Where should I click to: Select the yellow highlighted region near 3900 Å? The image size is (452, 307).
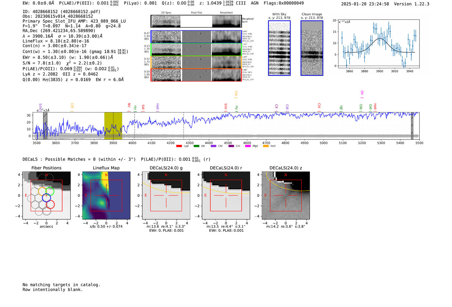113,126
